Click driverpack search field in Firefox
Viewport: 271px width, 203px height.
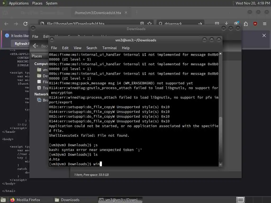(x=180, y=24)
